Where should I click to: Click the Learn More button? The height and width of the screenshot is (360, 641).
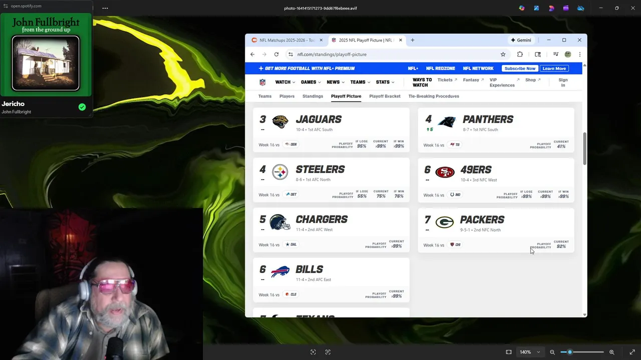point(554,68)
